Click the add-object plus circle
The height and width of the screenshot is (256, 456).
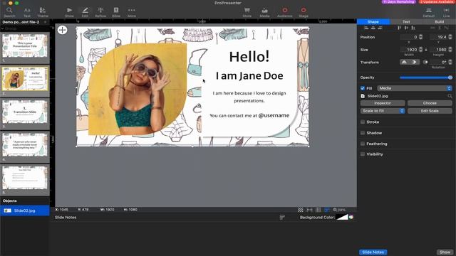(x=62, y=30)
